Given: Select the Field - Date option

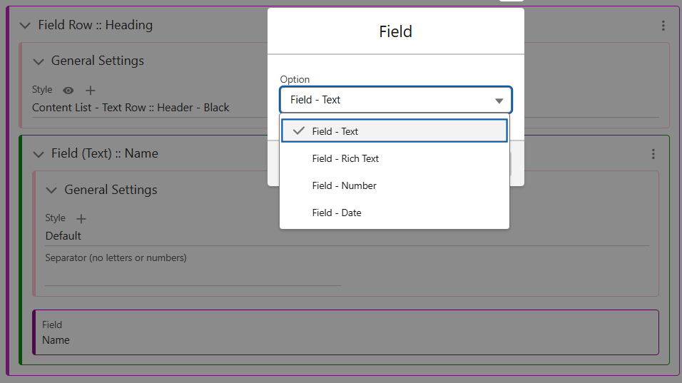Looking at the screenshot, I should [x=337, y=213].
